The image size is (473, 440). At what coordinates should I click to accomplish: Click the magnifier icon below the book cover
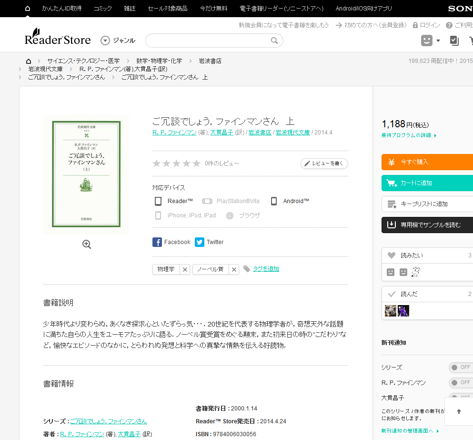[86, 244]
